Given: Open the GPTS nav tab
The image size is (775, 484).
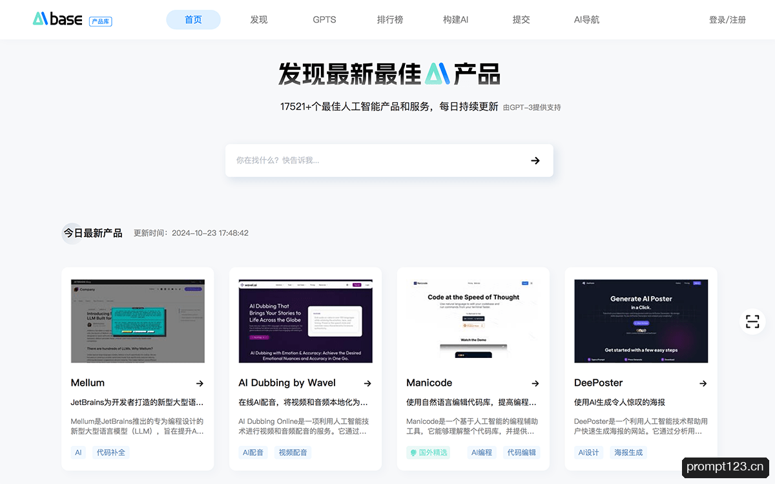Looking at the screenshot, I should click(324, 19).
